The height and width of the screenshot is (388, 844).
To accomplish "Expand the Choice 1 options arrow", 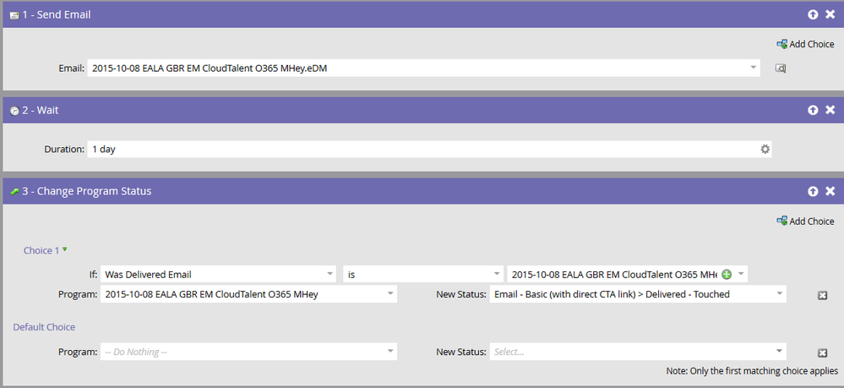I will pos(65,249).
